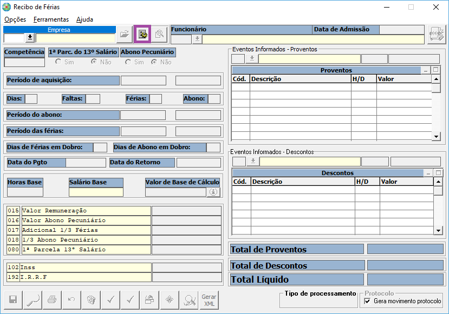Click the Inss row
Screen dimensions: 449x314
[x=114, y=268]
